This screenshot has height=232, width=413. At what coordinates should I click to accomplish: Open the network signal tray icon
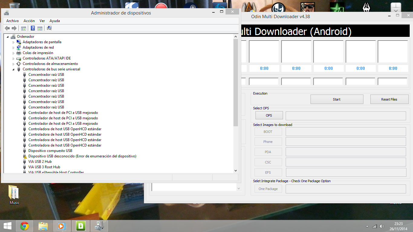[375, 226]
